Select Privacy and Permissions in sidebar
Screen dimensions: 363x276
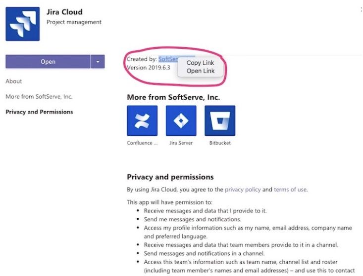point(39,112)
